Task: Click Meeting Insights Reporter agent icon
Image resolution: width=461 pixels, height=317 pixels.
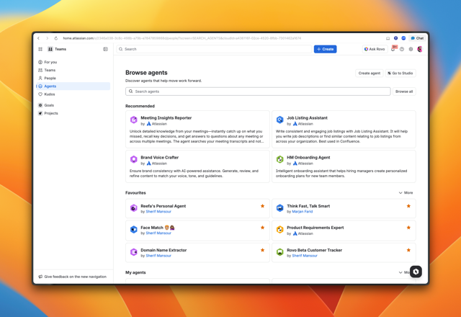Action: pos(133,120)
